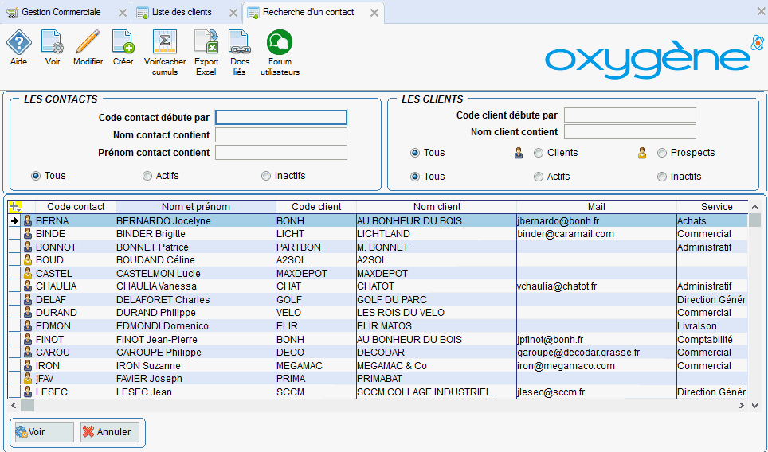Close the Gestion Commerciale tab
Image resolution: width=768 pixels, height=452 pixels.
pyautogui.click(x=123, y=13)
